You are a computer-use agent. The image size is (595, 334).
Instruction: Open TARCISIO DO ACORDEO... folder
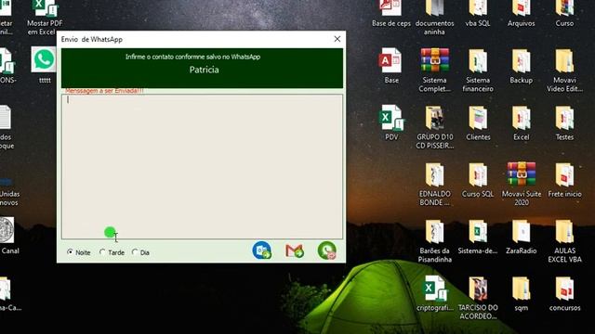point(478,298)
